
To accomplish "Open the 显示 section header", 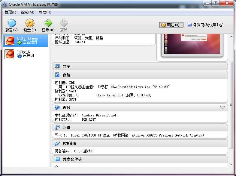I will 140,66.
